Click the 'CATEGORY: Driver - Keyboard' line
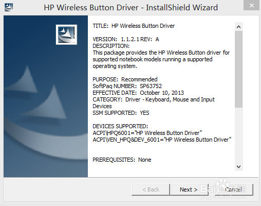 pos(154,103)
